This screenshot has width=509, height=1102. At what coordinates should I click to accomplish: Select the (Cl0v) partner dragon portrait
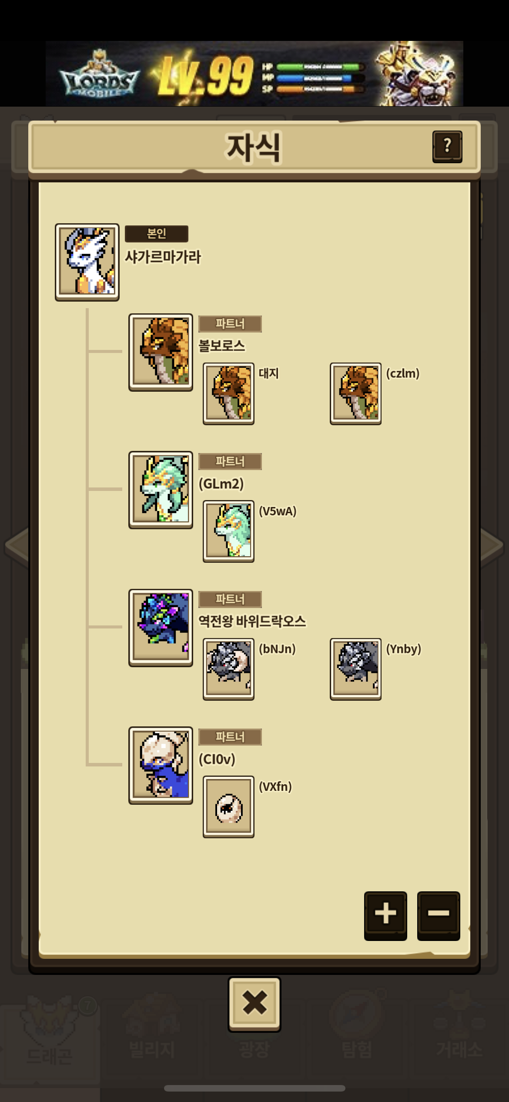click(x=161, y=765)
